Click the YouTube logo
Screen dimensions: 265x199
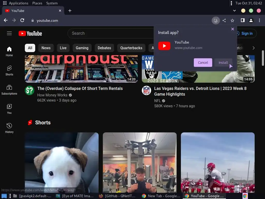(30, 33)
